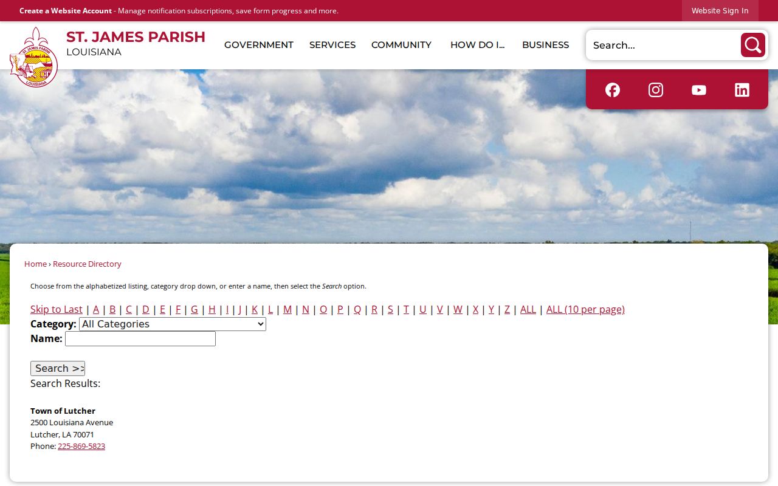Image resolution: width=778 pixels, height=486 pixels.
Task: Filter listing by letter P
Action: click(340, 310)
